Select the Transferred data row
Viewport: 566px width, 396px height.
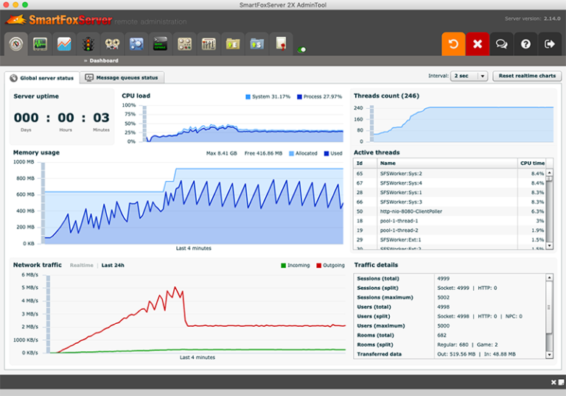[450, 354]
